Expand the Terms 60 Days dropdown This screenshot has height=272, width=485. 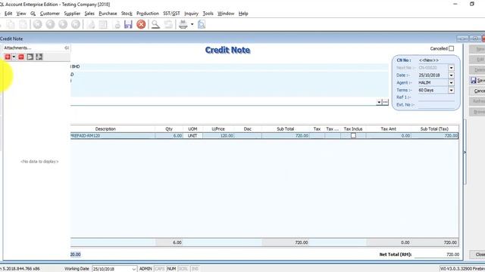click(452, 90)
